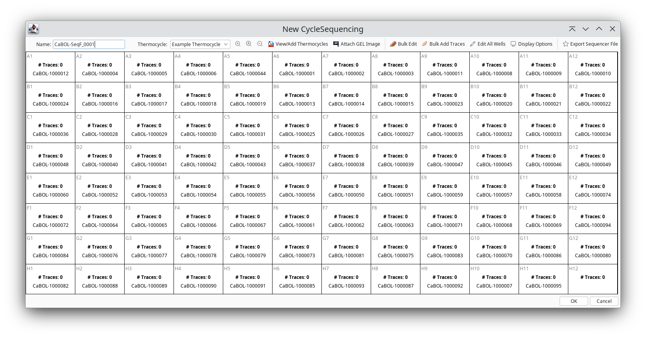Viewport: 646px width, 338px height.
Task: Click the application icon in title bar
Action: point(34,29)
